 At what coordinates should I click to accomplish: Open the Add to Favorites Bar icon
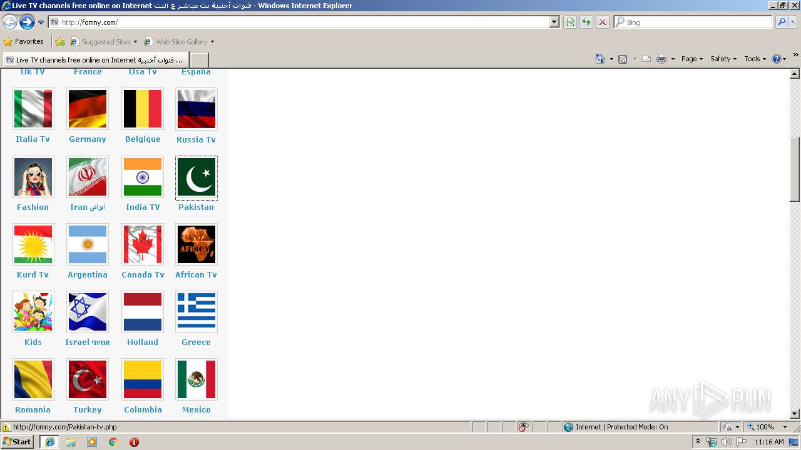tap(60, 42)
